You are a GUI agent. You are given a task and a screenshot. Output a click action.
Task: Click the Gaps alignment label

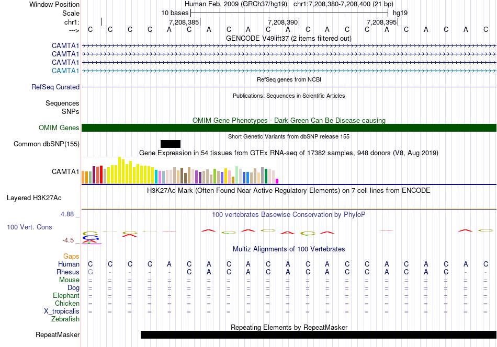(71, 256)
